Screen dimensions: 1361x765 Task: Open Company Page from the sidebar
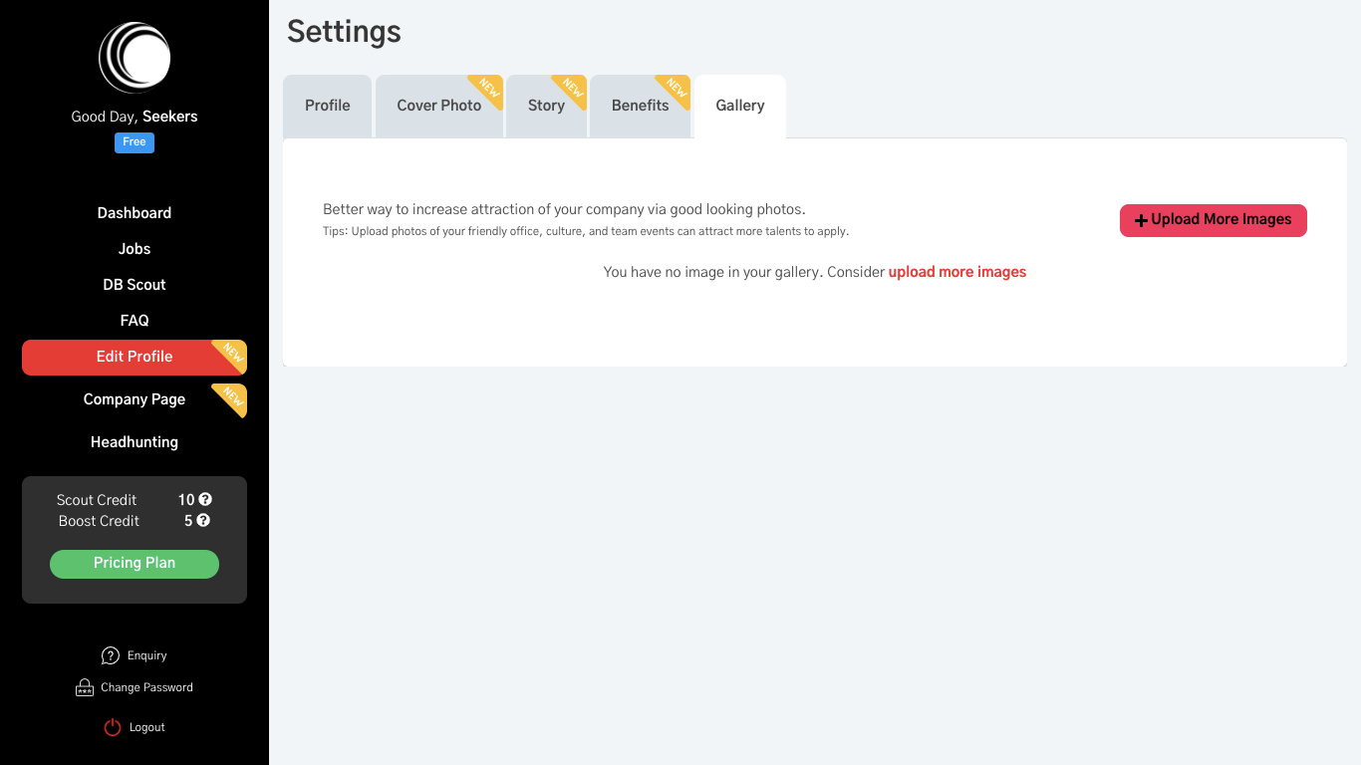pos(135,399)
